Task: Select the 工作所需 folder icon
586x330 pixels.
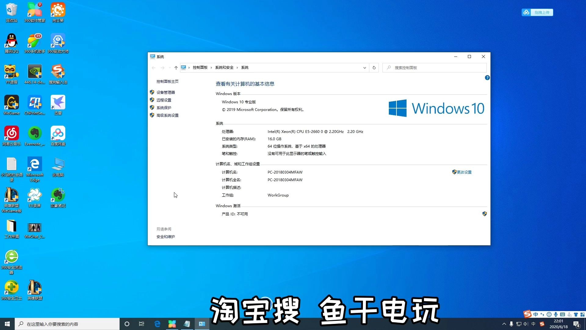Action: pos(12,229)
